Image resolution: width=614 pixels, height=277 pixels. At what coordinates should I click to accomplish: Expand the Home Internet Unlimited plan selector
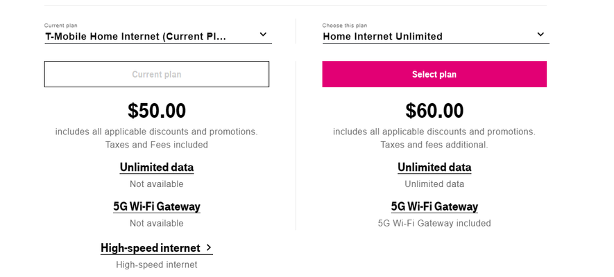(436, 37)
